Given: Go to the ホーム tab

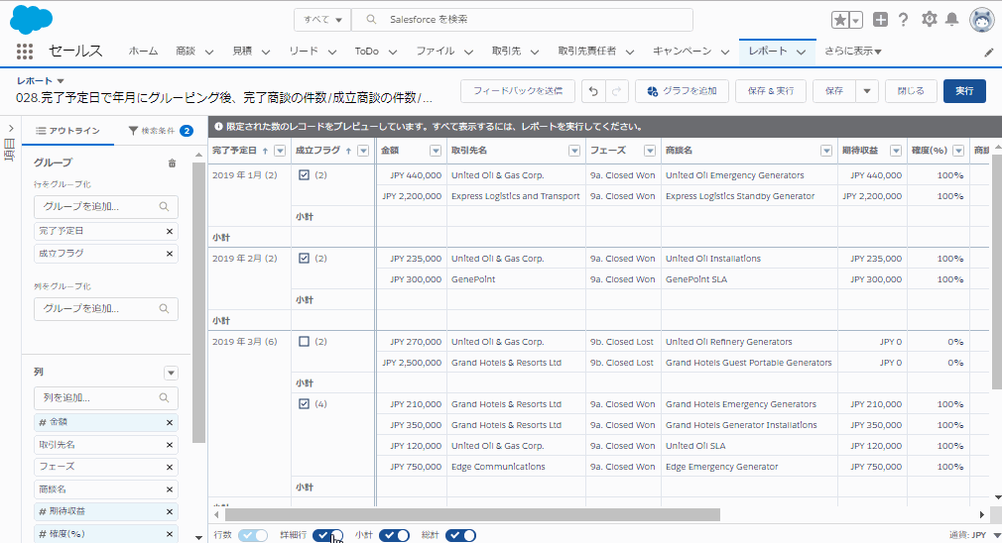Looking at the screenshot, I should pos(143,52).
